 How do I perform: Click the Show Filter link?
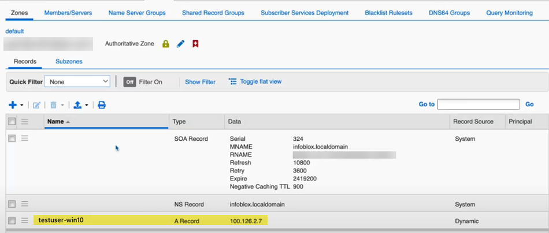[200, 82]
